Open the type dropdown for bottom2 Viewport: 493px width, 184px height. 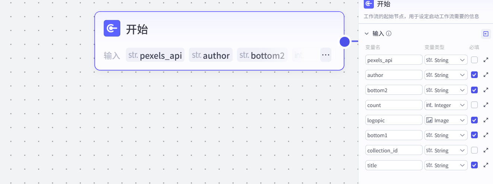(x=446, y=90)
